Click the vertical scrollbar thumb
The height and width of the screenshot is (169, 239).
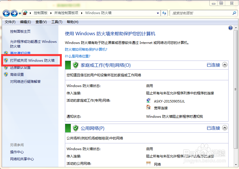pos(236,90)
